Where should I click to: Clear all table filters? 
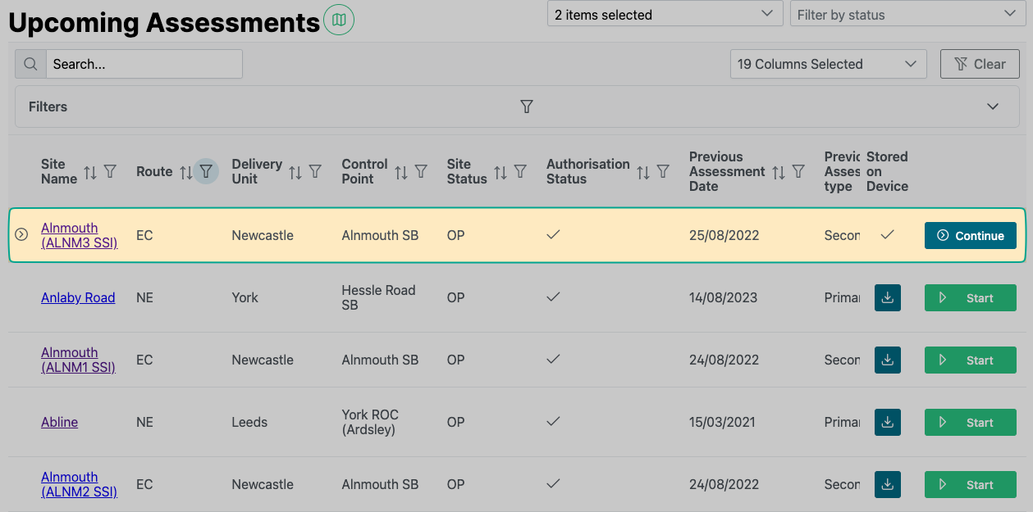point(980,64)
